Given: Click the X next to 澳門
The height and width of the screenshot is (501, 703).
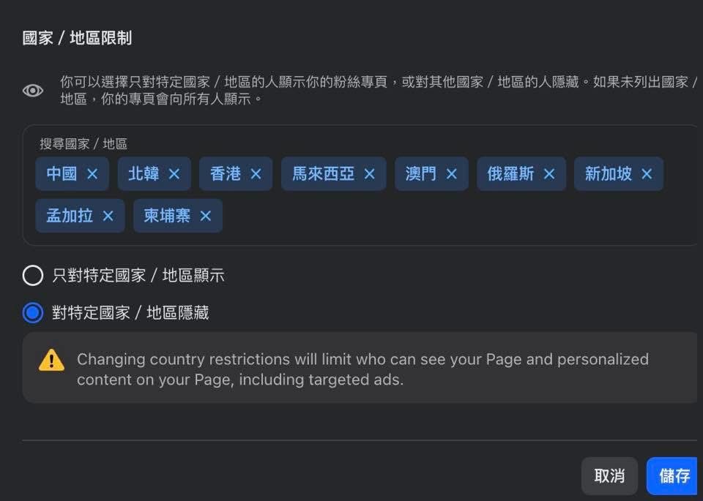Looking at the screenshot, I should 451,174.
